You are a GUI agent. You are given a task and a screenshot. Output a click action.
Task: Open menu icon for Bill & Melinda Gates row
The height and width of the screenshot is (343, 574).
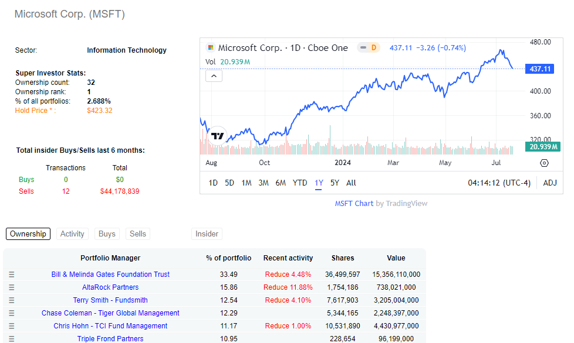[x=11, y=275]
